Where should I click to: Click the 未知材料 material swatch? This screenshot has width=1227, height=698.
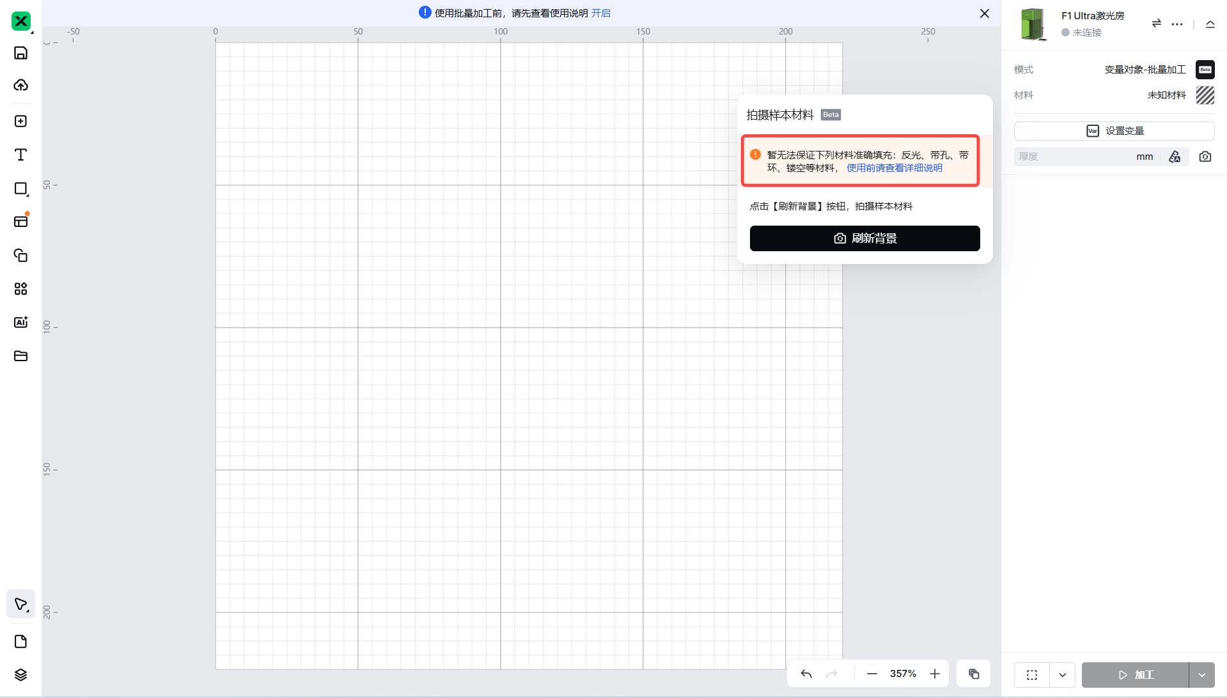(1205, 95)
